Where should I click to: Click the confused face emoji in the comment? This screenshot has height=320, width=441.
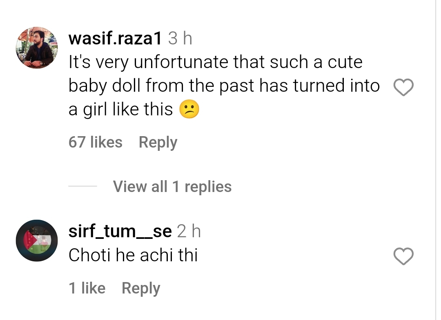(x=190, y=109)
